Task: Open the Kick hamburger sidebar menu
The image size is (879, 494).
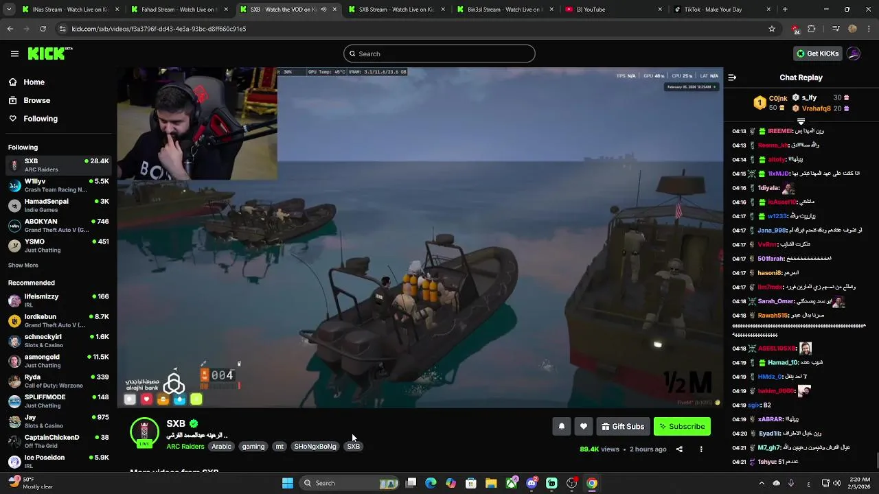Action: 14,54
